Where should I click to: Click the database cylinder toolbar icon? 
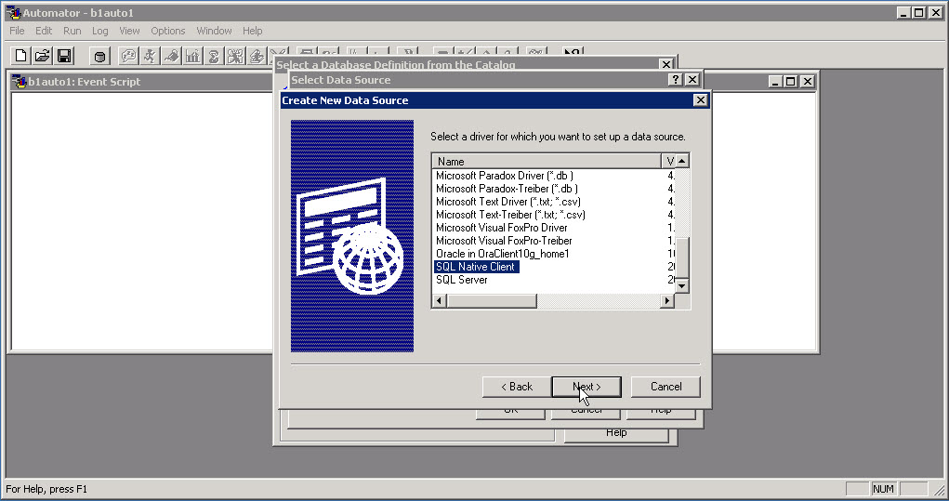coord(99,57)
